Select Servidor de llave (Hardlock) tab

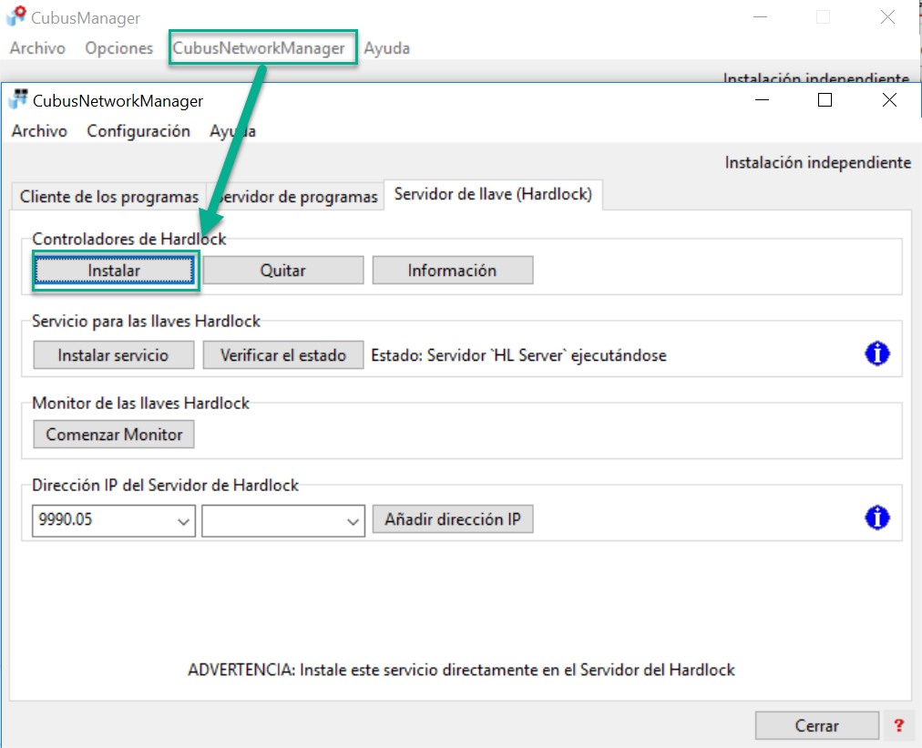[493, 195]
